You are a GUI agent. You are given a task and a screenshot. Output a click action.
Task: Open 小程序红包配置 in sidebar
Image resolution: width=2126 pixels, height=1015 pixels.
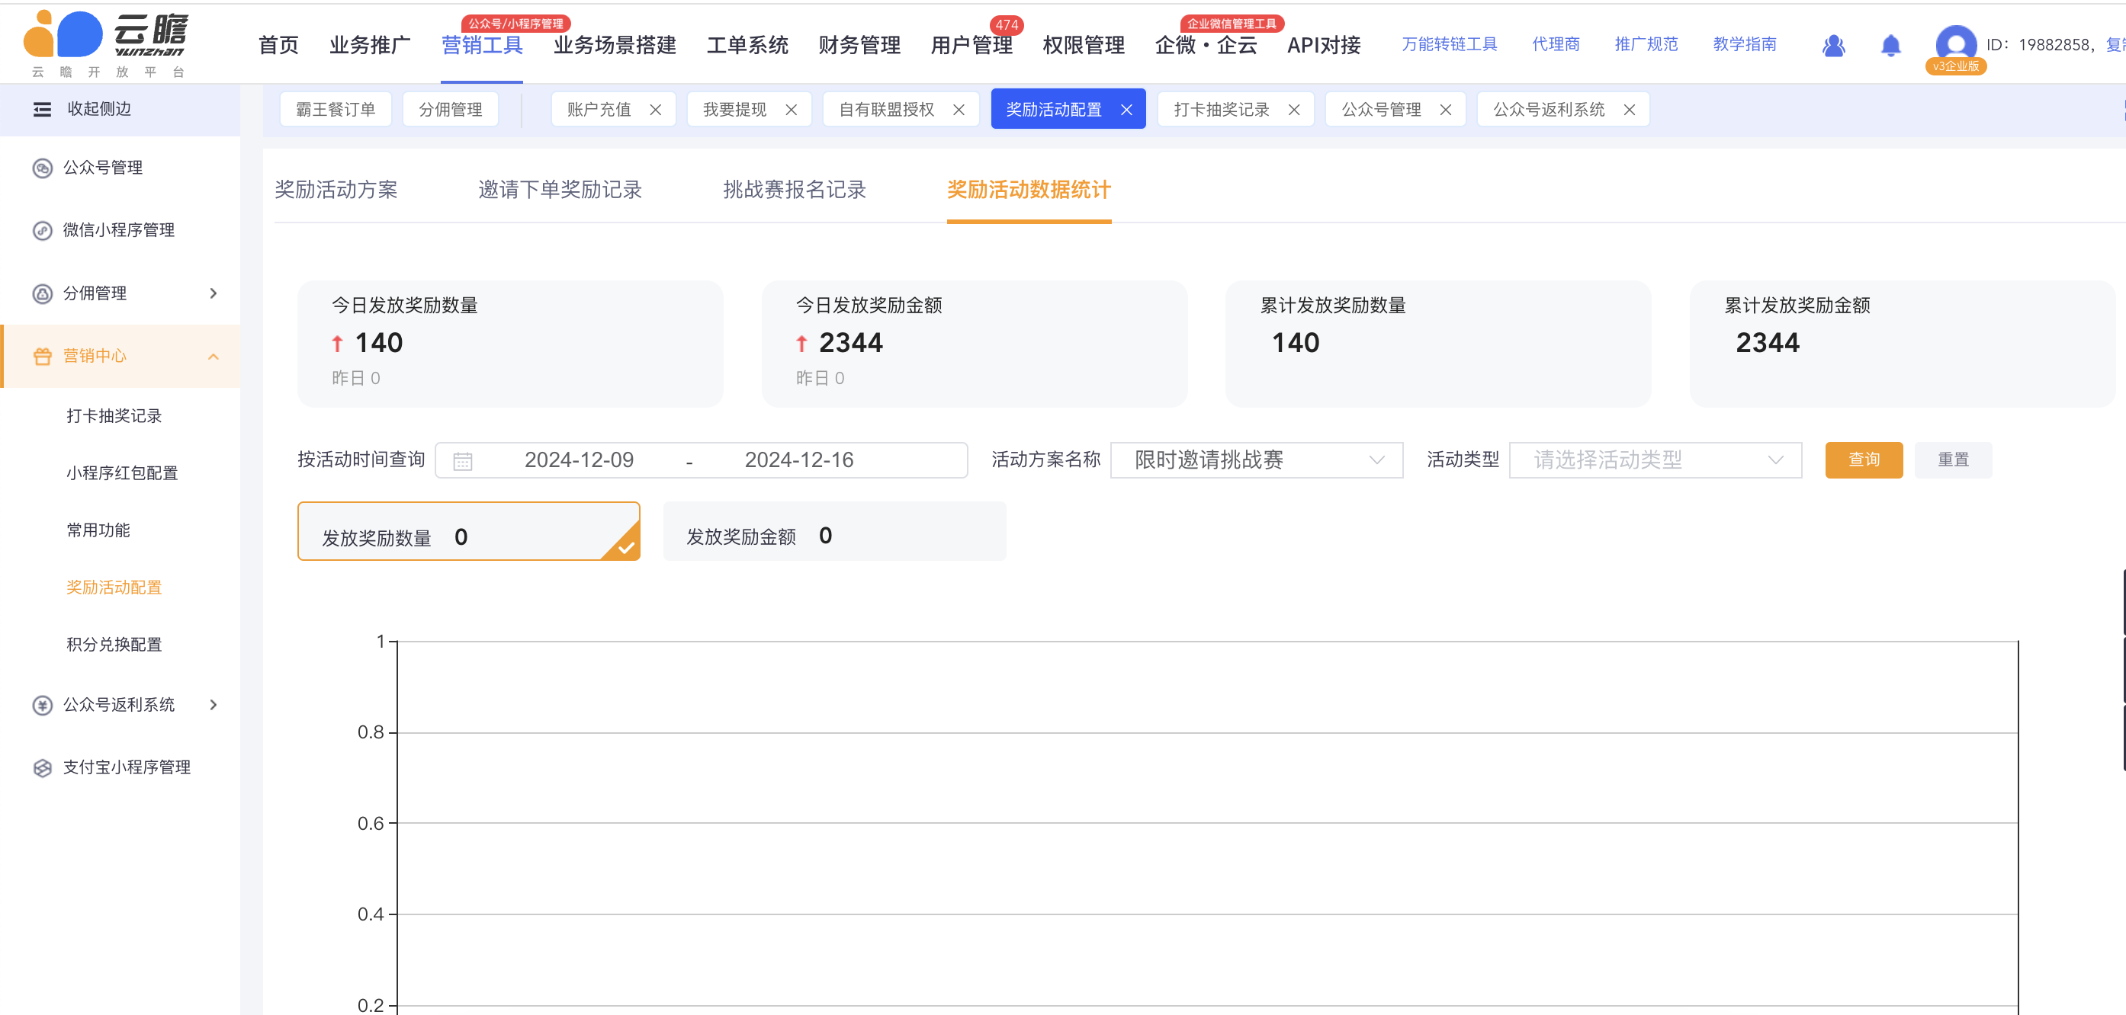point(122,473)
